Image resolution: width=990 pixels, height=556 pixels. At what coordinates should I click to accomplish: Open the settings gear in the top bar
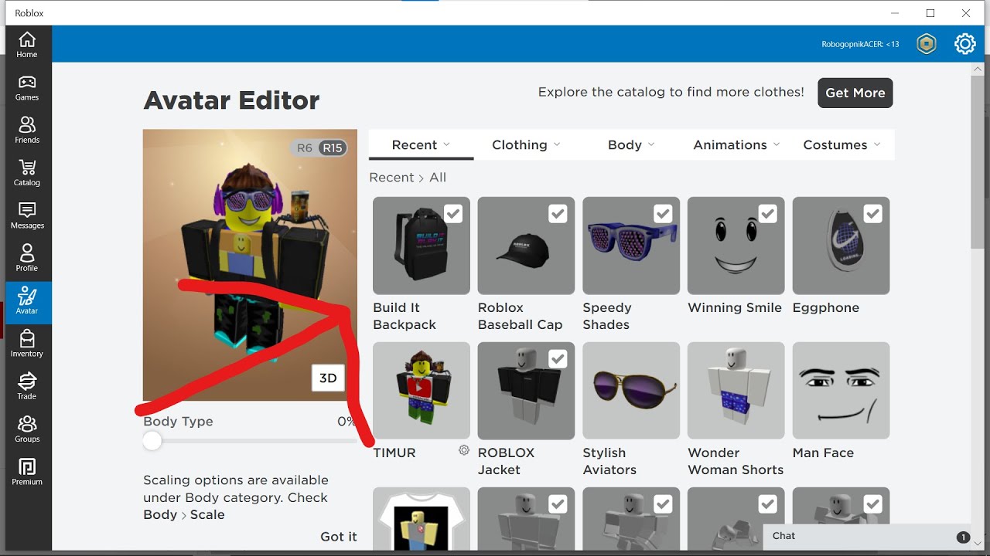click(x=965, y=44)
